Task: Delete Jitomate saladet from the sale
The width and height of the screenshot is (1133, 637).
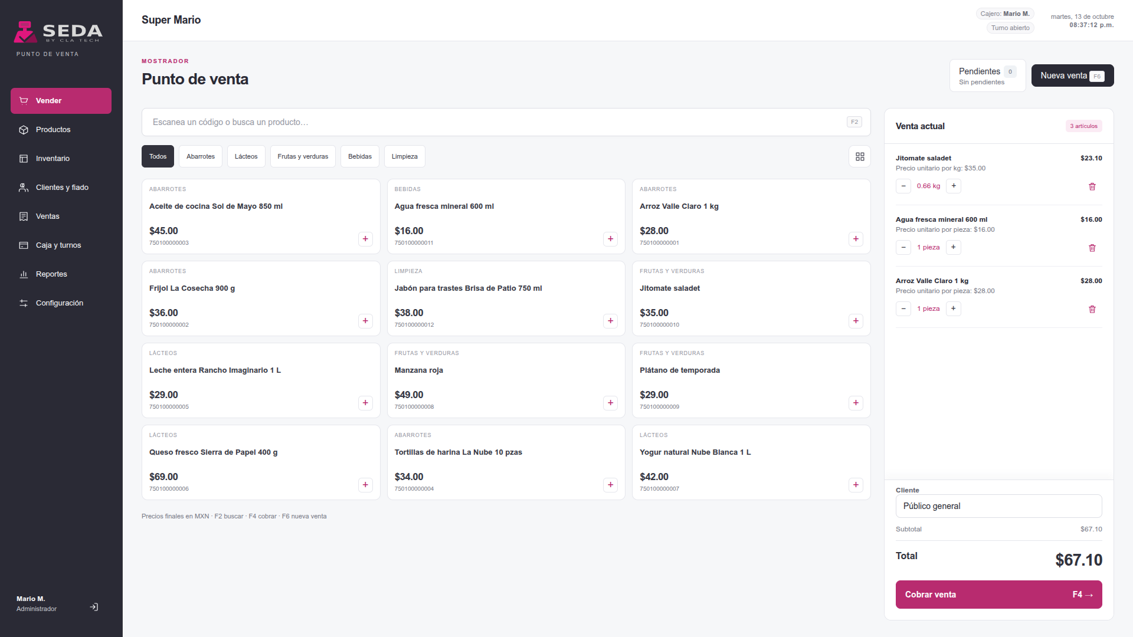Action: click(x=1092, y=186)
